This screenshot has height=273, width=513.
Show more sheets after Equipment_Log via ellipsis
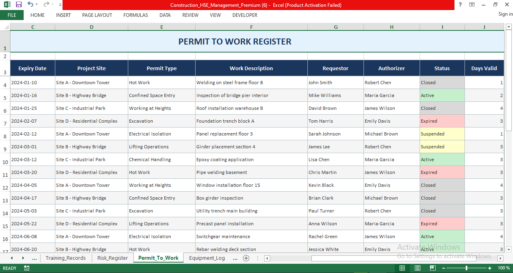click(x=235, y=258)
